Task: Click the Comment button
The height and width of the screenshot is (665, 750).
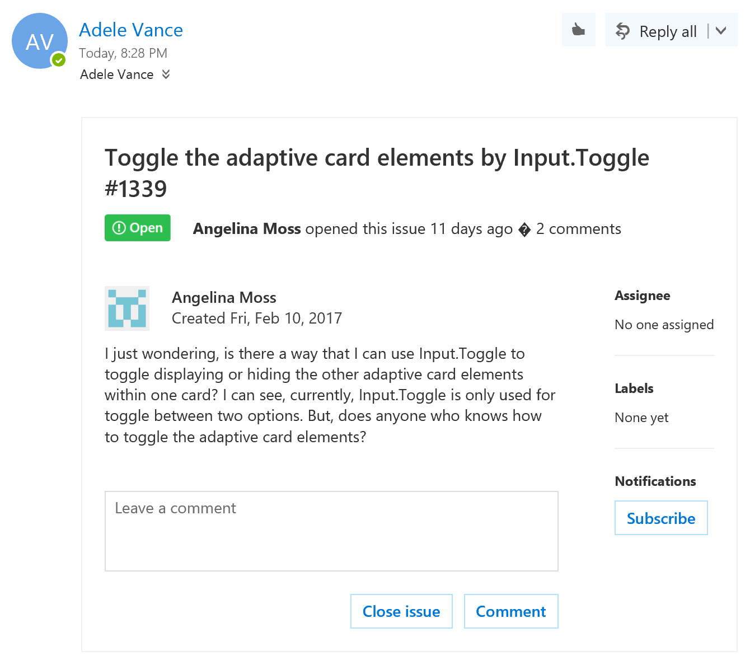Action: click(x=510, y=611)
